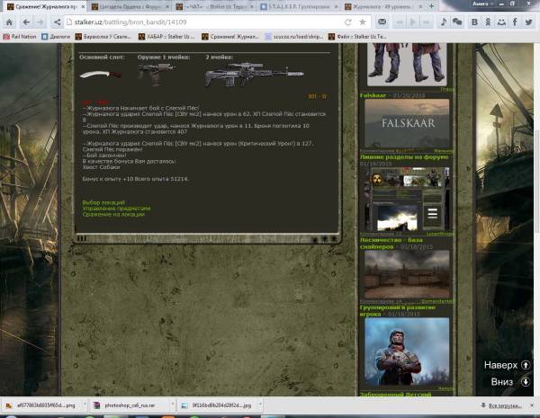Click the sniper rifle in 2 ячейка
This screenshot has width=540, height=418.
[254, 75]
